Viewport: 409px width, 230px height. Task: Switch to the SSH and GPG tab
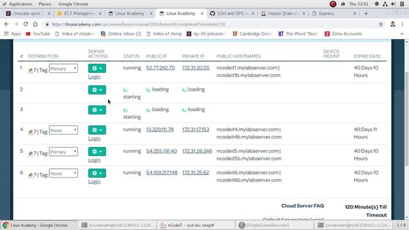231,13
